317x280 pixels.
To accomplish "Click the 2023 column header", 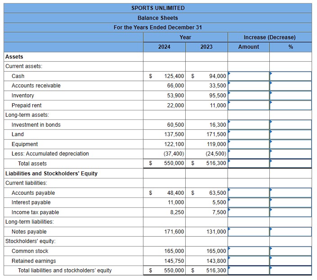I will click(x=206, y=47).
